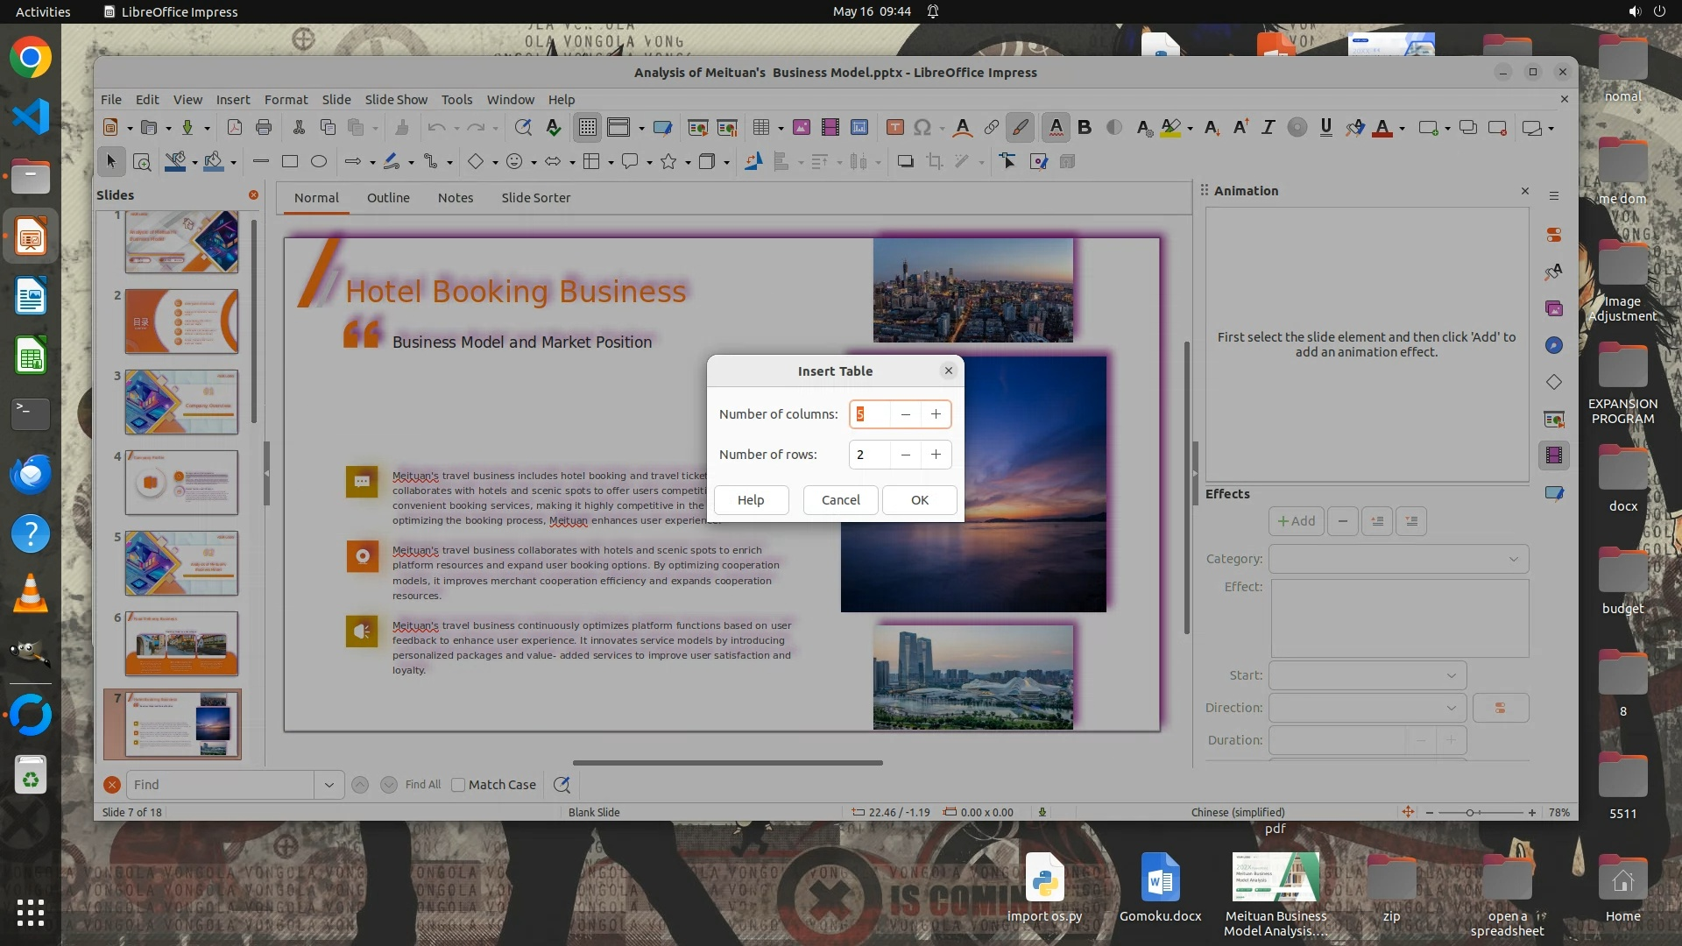Select the Rectangle shape tool
1682x946 pixels.
(x=290, y=161)
